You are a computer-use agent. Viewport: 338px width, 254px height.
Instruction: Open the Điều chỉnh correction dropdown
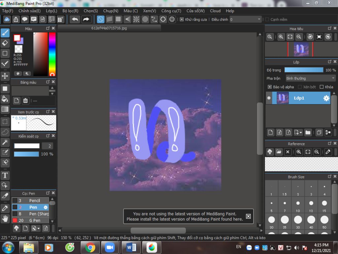point(246,19)
